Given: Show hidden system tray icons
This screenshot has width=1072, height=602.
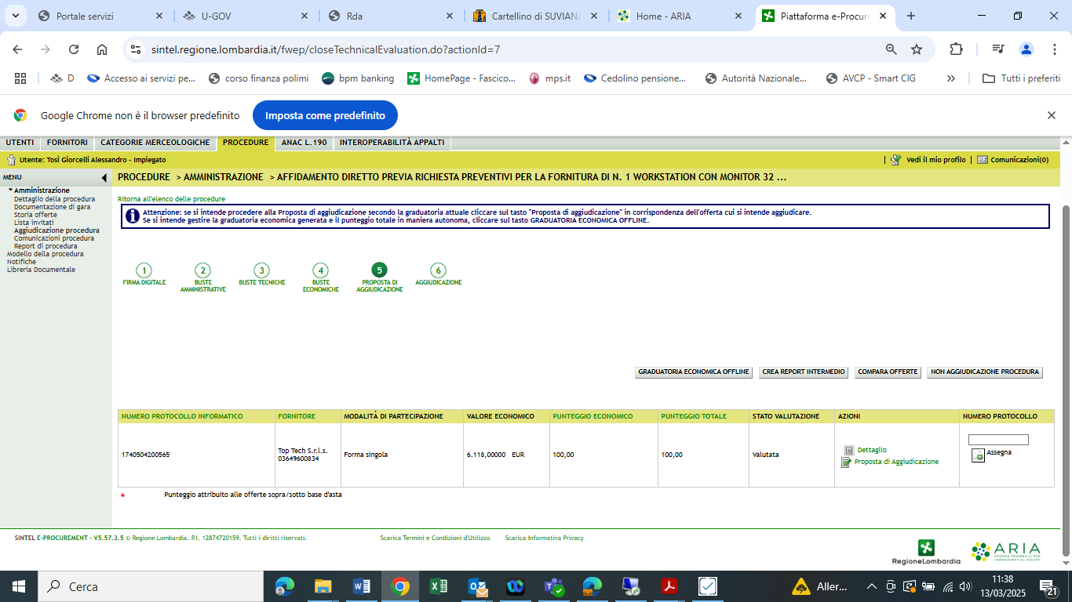Looking at the screenshot, I should (871, 586).
